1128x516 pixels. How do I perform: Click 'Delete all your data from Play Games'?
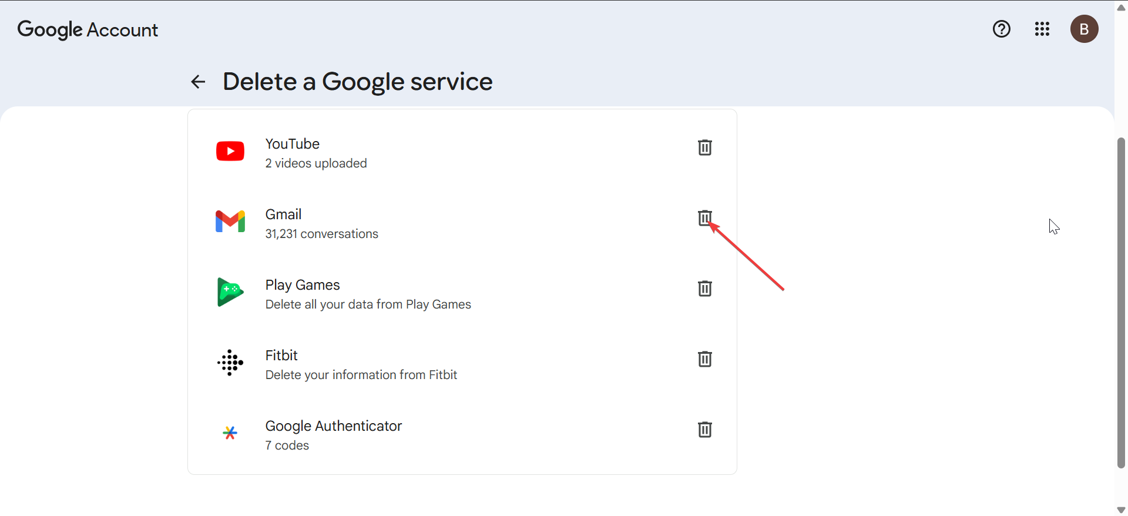368,304
